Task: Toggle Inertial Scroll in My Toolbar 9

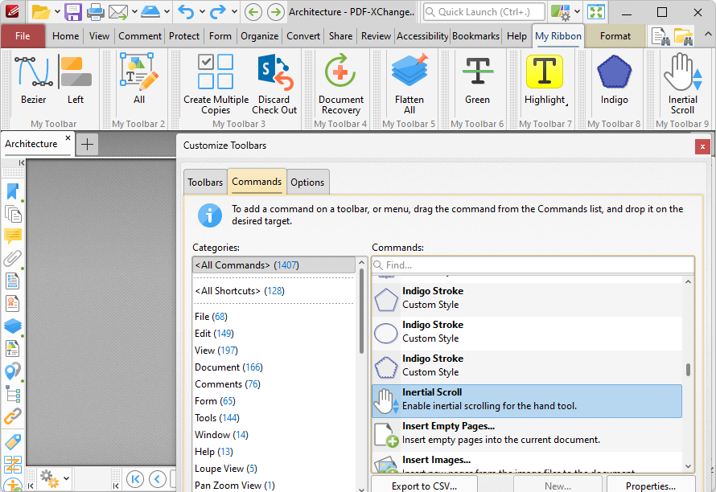Action: [x=682, y=84]
